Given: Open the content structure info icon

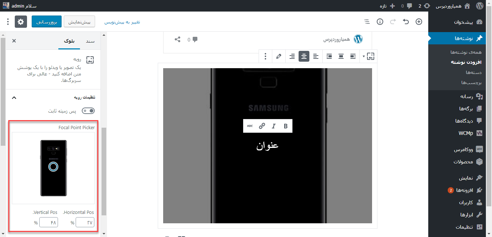Looking at the screenshot, I should click(x=380, y=22).
